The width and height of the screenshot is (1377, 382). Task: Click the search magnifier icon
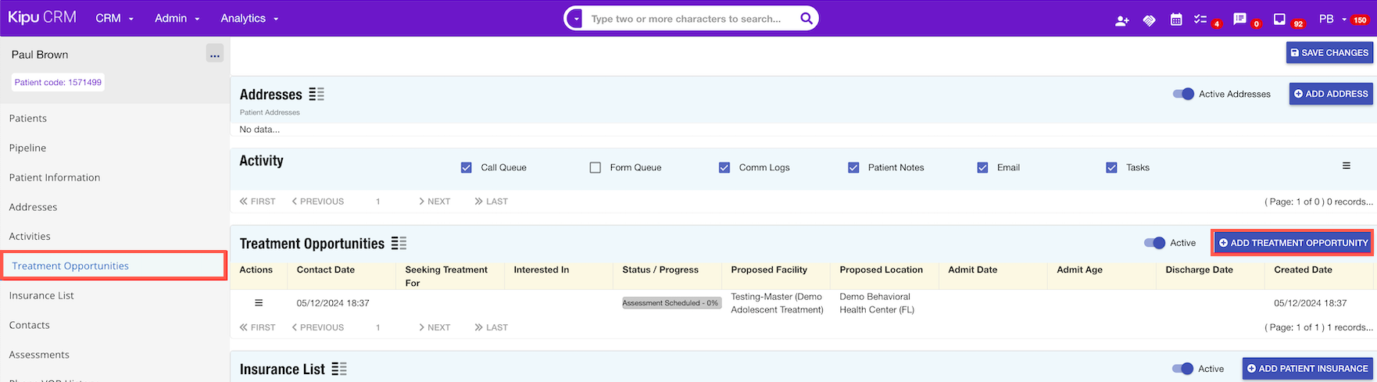pyautogui.click(x=806, y=18)
